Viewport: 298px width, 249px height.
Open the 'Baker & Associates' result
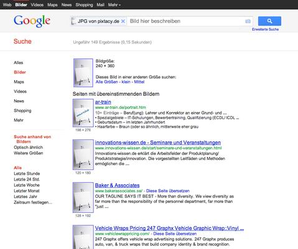(117, 186)
